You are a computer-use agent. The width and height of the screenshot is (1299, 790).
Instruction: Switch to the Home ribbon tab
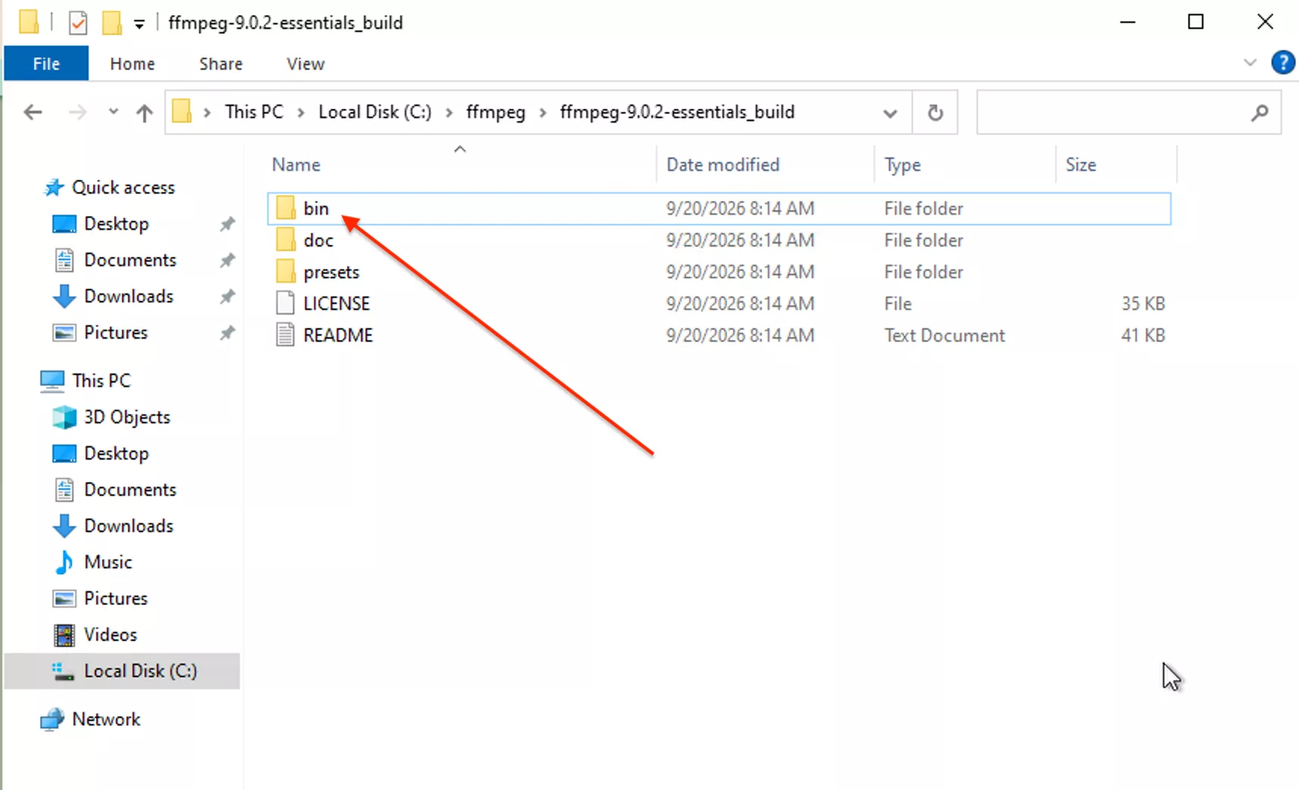[132, 64]
